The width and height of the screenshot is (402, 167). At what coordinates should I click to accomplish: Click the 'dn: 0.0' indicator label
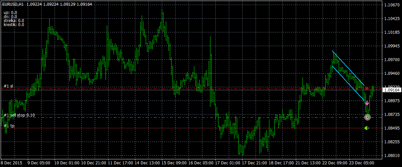10,17
